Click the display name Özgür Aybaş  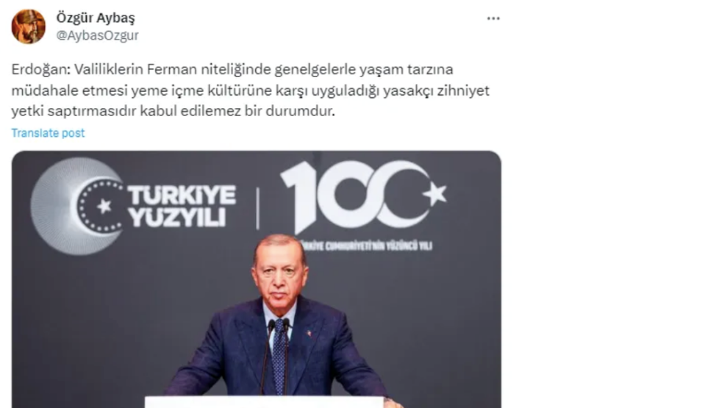(96, 18)
